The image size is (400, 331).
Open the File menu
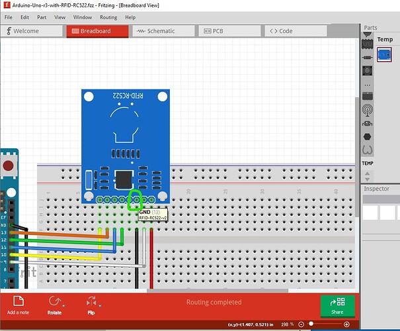tap(8, 17)
